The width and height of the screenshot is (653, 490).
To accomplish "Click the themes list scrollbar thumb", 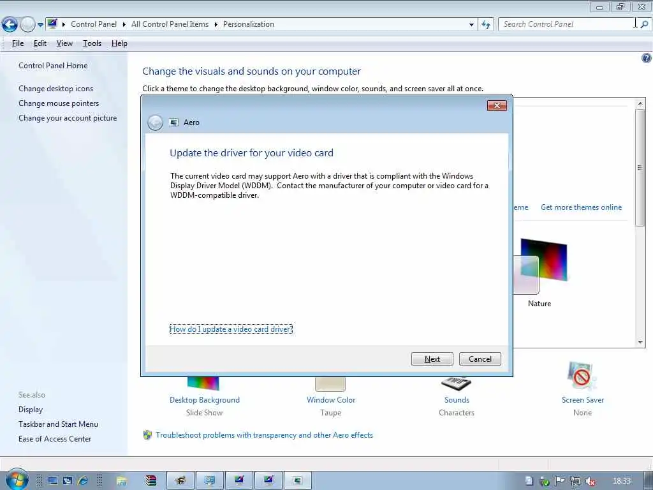I will 640,168.
